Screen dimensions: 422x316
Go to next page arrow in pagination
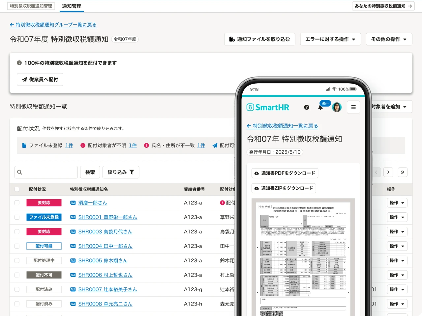(388, 172)
